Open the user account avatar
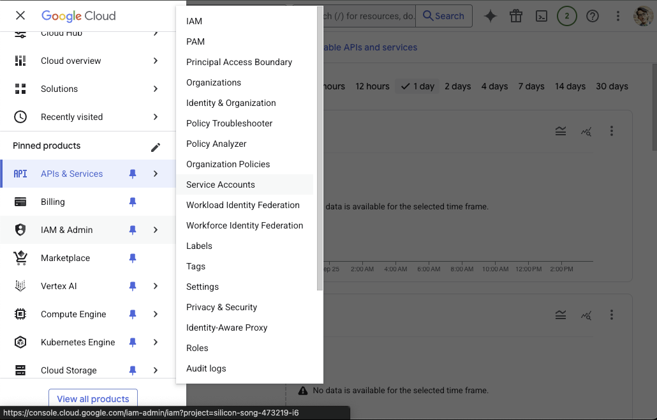 coord(643,16)
